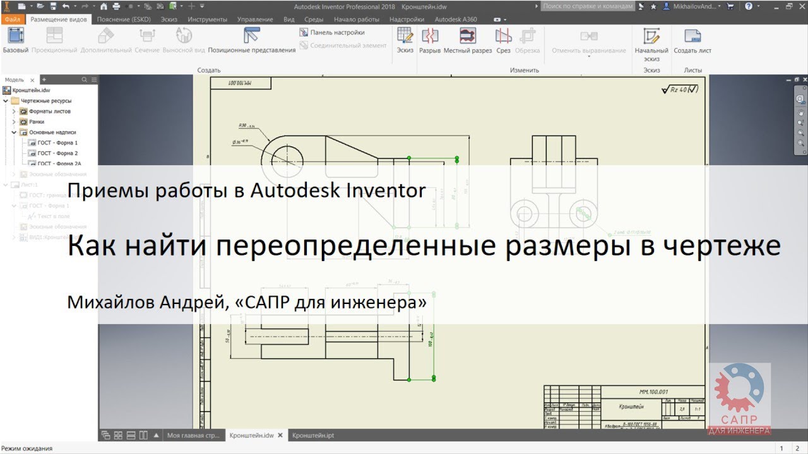The image size is (808, 454).
Task: Select Кронштейн.idw root tree node
Action: pyautogui.click(x=27, y=90)
